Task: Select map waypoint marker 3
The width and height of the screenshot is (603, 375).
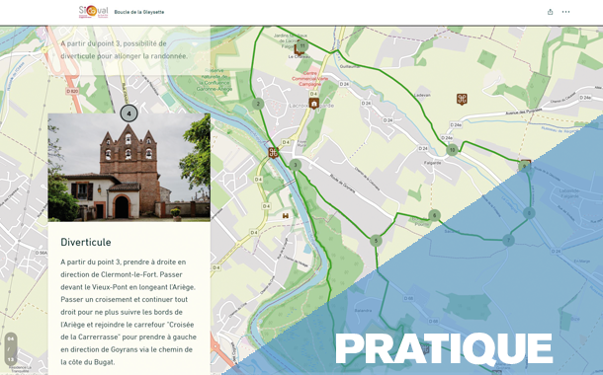Action: 296,165
